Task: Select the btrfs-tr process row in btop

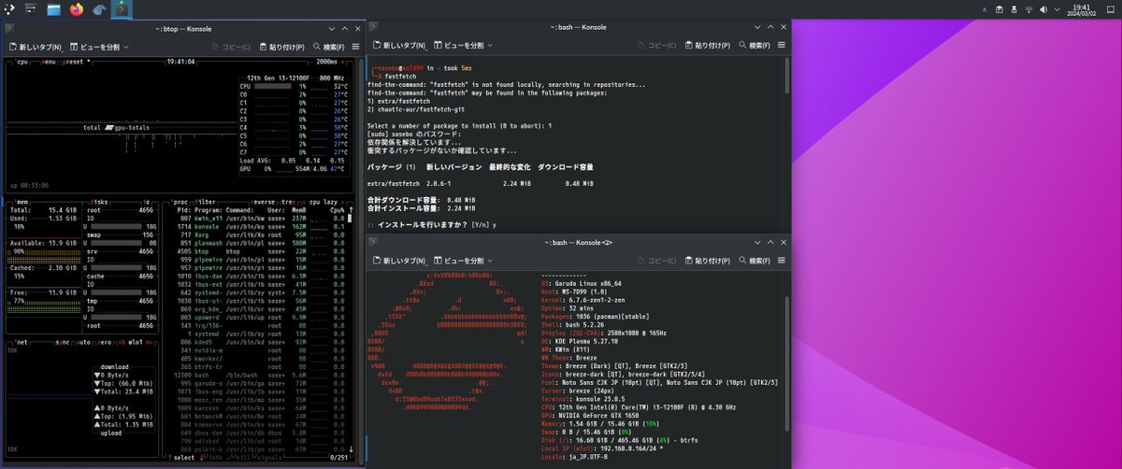Action: tap(259, 366)
